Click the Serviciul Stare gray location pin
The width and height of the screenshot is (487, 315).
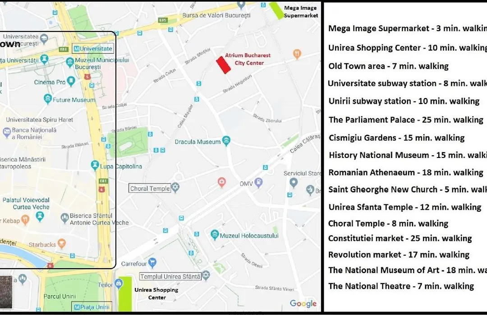coord(294,182)
